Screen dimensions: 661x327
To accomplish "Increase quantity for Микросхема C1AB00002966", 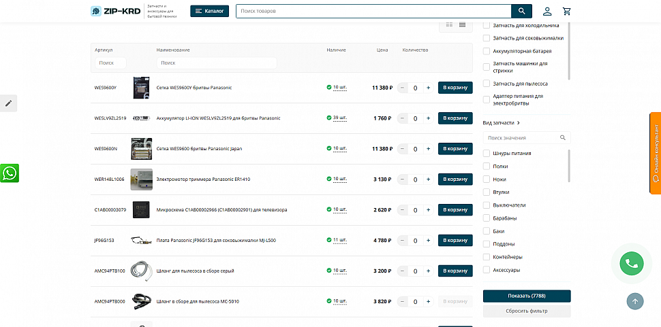I will 429,210.
